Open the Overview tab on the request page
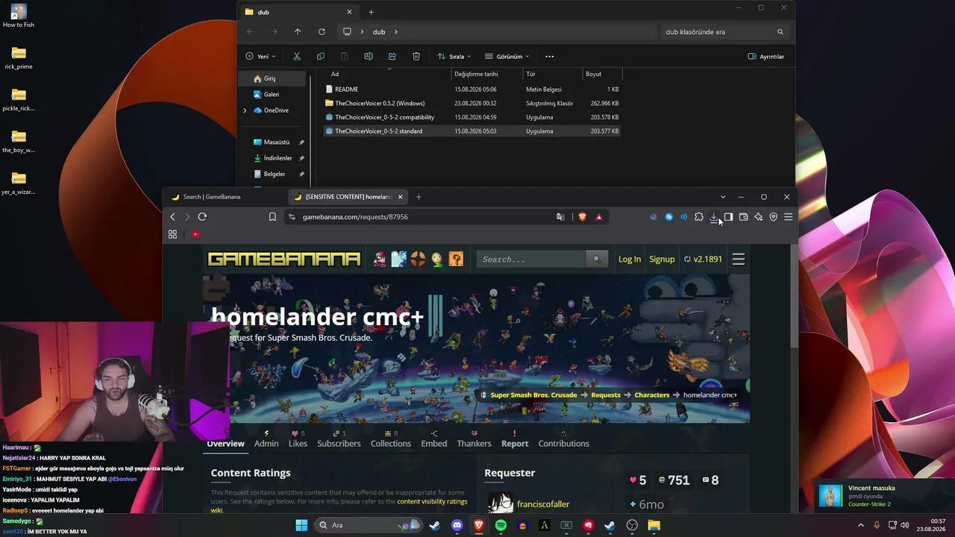Screen dimensions: 955x537 [225, 443]
